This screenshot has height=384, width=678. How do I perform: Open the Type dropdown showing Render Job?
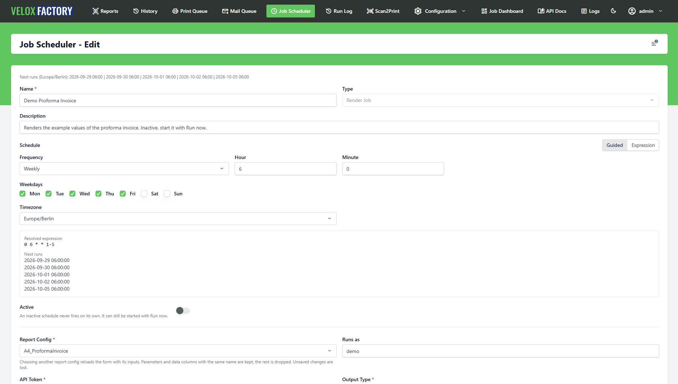click(x=500, y=100)
